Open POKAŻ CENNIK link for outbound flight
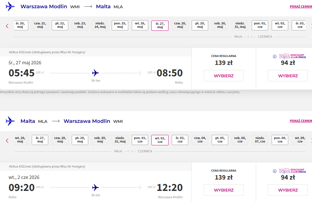Viewport: 312px width, 202px height. coord(301,7)
